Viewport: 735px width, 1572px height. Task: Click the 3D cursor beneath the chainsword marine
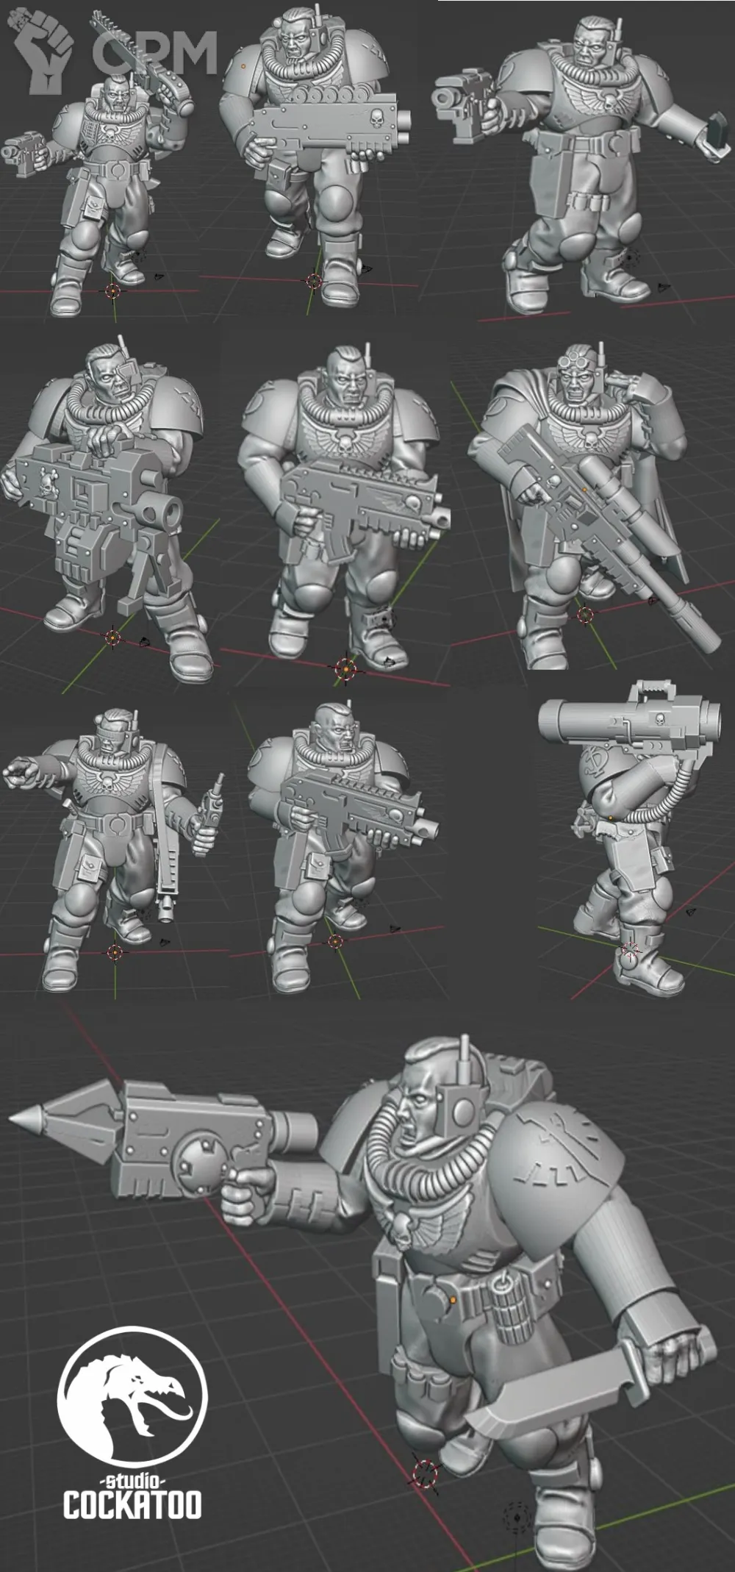(x=112, y=290)
